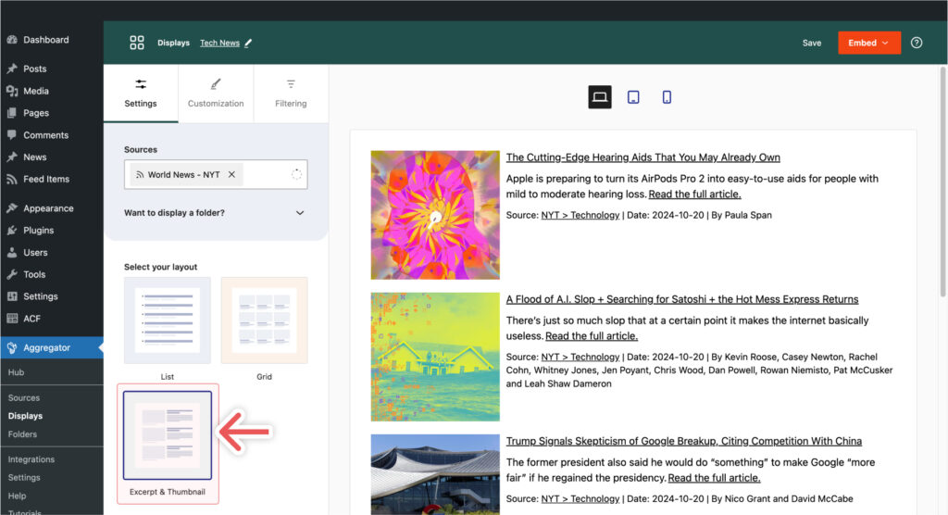Open the help question mark icon
The height and width of the screenshot is (515, 948).
click(x=917, y=43)
